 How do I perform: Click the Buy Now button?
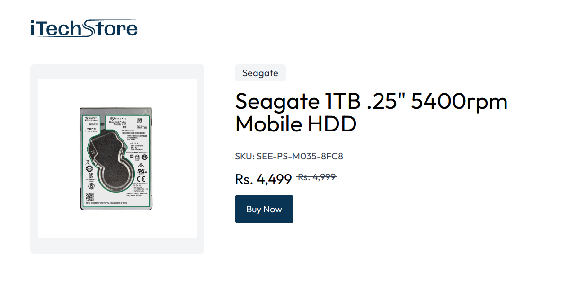click(264, 209)
